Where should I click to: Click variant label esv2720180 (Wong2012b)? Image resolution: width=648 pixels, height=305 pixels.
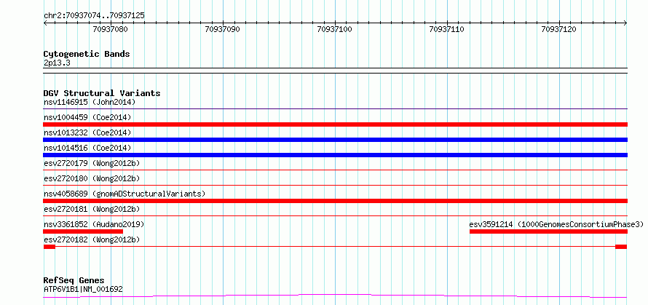92,178
